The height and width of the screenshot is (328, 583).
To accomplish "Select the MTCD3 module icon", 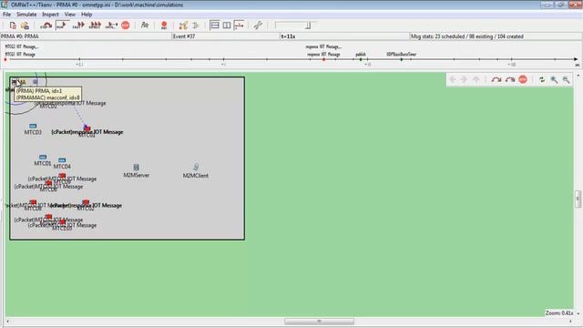I will pyautogui.click(x=33, y=126).
